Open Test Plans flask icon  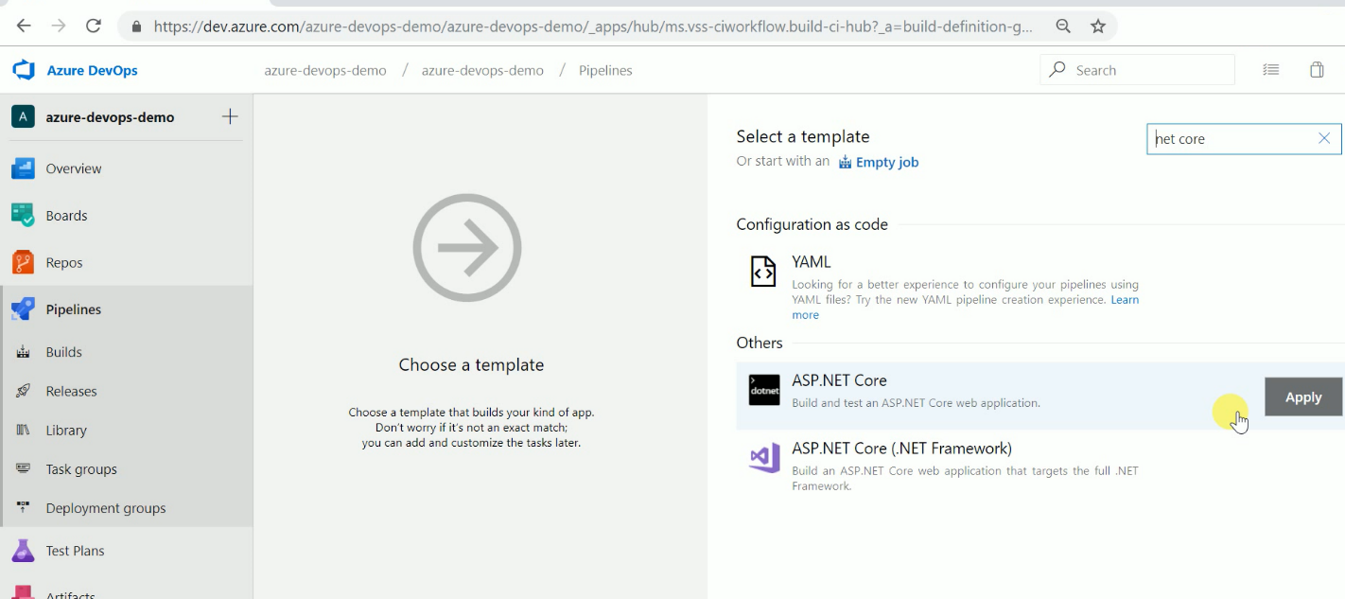point(24,551)
